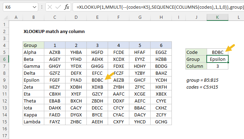244x139 pixels.
Task: Click the 'Group' table header cell
Action: (33, 45)
